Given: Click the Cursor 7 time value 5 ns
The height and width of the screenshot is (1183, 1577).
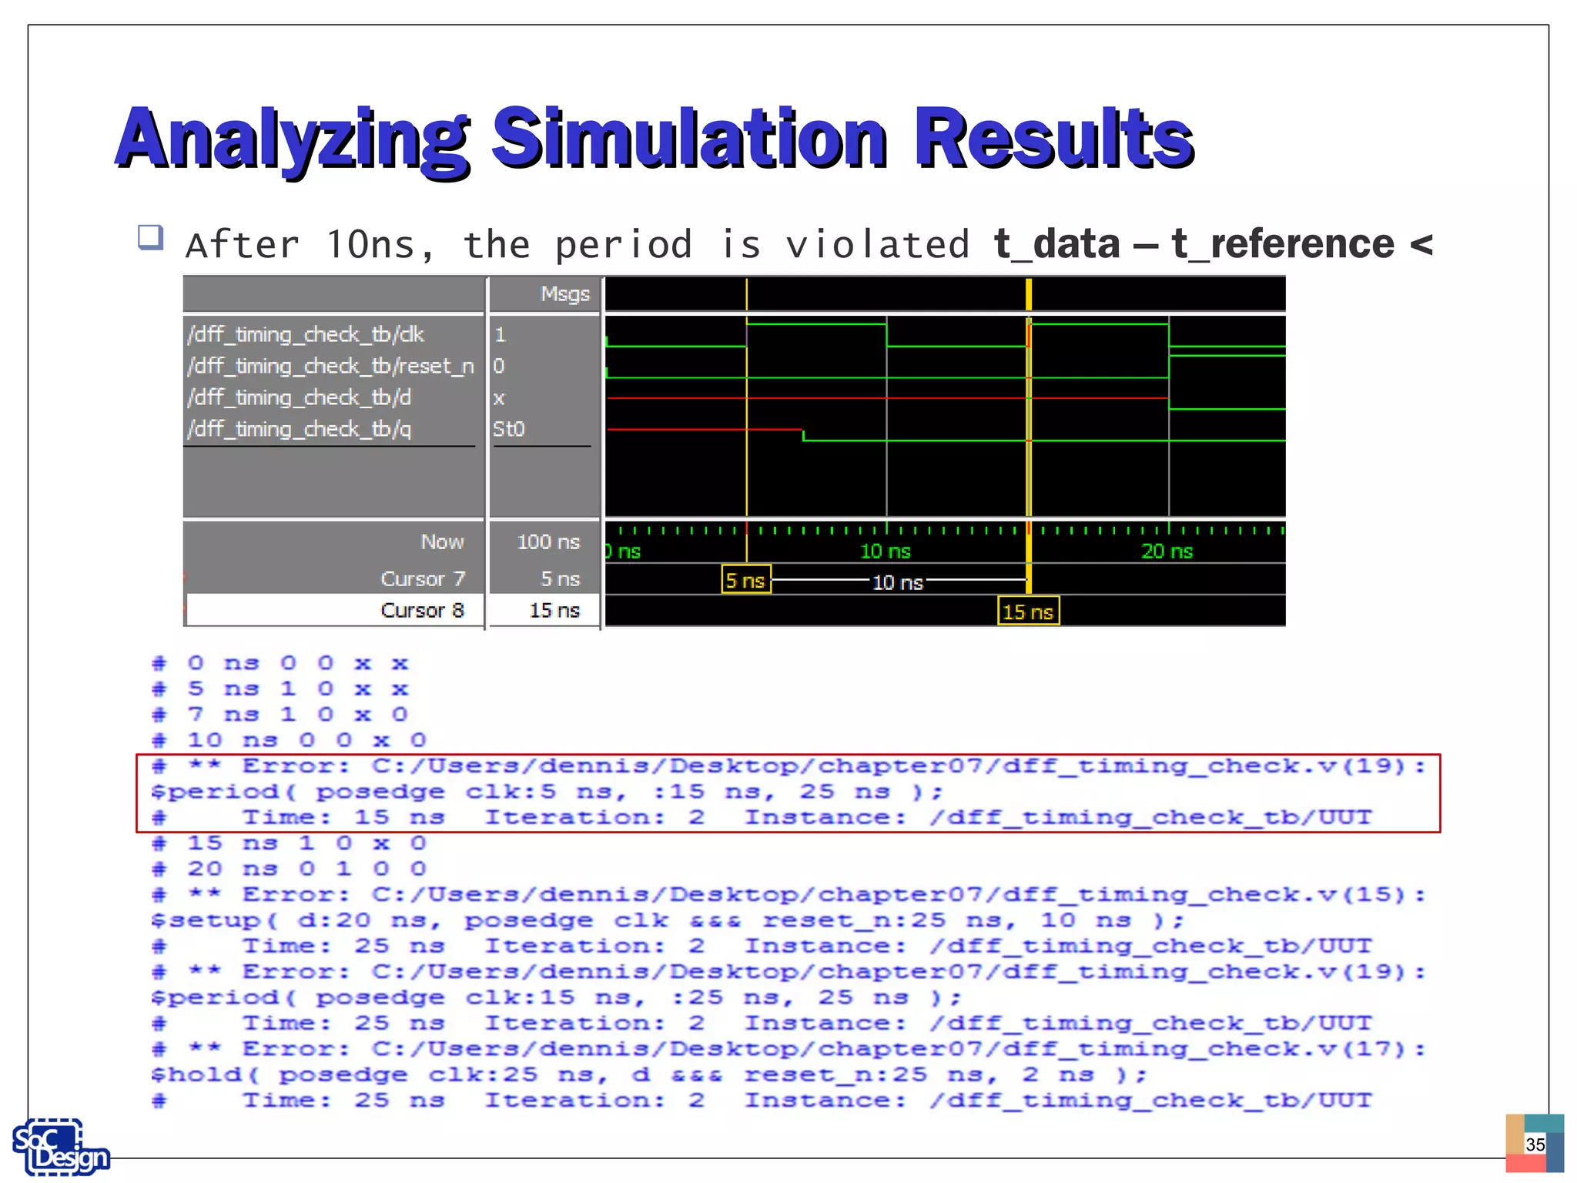Looking at the screenshot, I should click(x=559, y=578).
